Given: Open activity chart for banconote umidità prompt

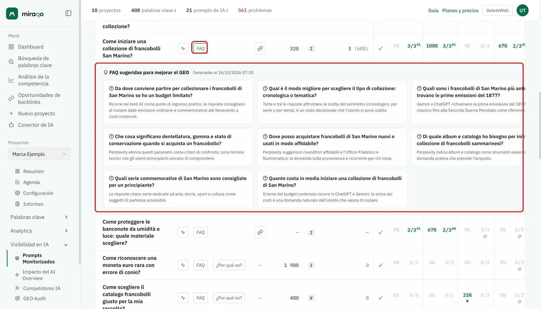Looking at the screenshot, I should coord(183,232).
